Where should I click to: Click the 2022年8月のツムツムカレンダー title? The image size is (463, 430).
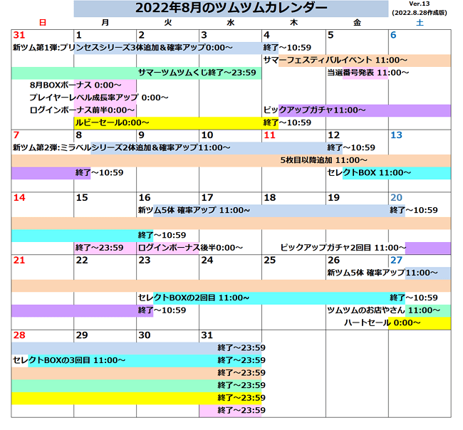tap(231, 9)
